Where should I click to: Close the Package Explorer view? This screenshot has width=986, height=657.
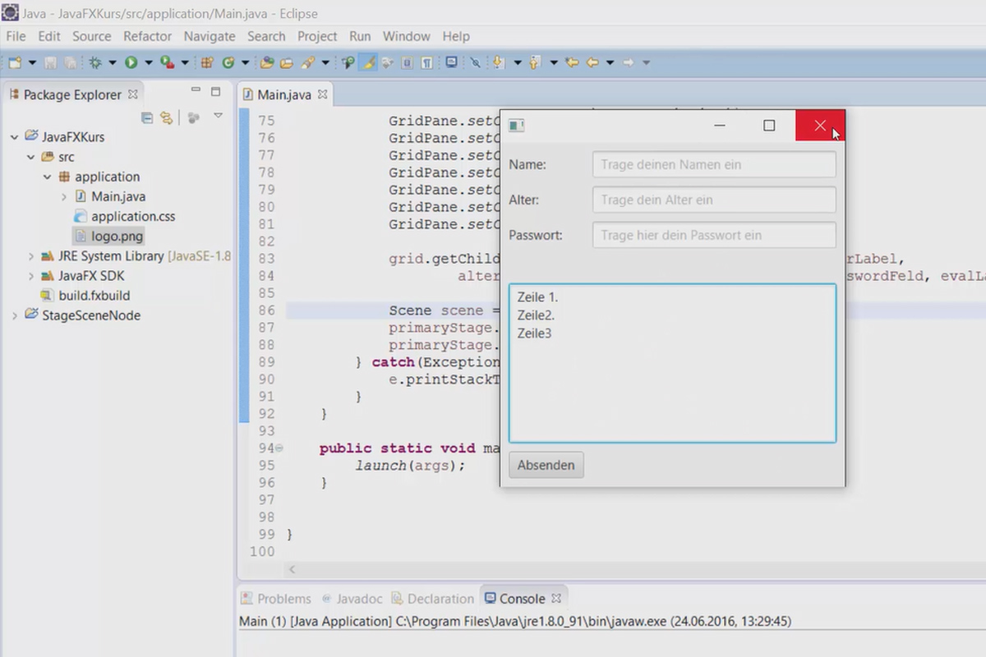pos(132,94)
